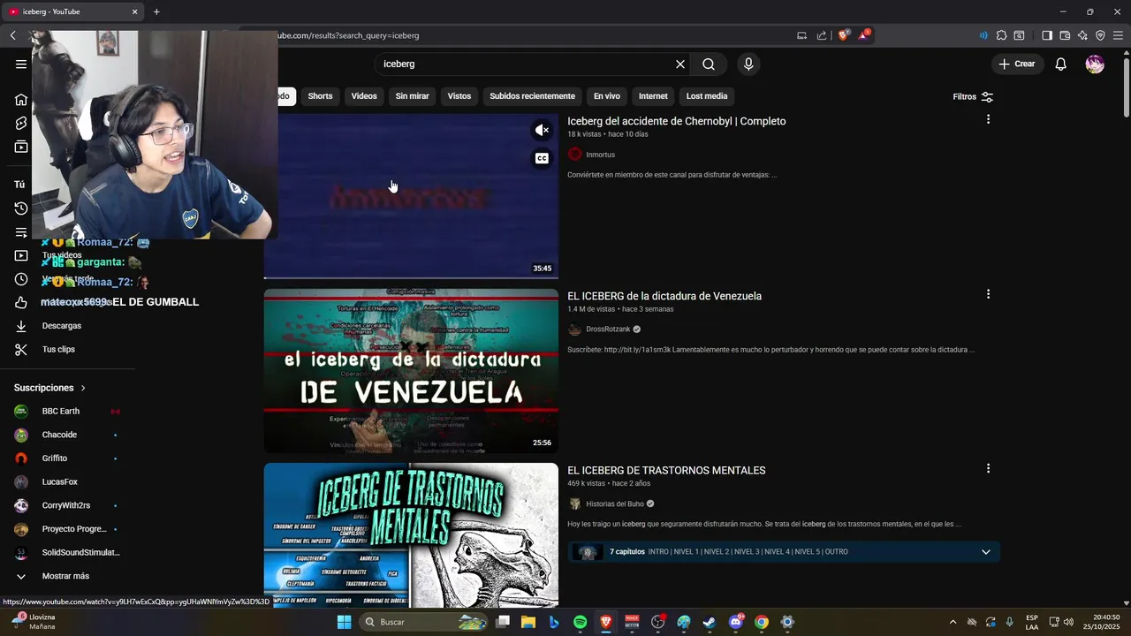Viewport: 1131px width, 636px height.
Task: Click the Crear button
Action: click(x=1017, y=64)
